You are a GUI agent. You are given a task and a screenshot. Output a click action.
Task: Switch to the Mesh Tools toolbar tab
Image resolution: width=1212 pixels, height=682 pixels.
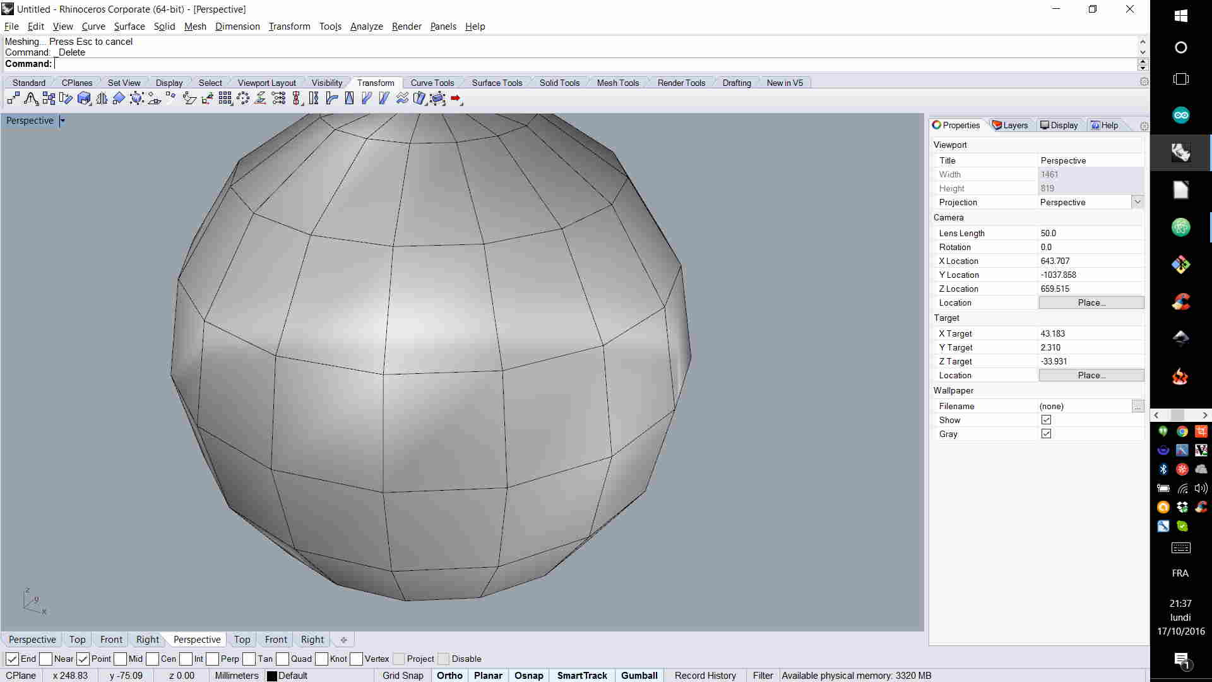(617, 83)
